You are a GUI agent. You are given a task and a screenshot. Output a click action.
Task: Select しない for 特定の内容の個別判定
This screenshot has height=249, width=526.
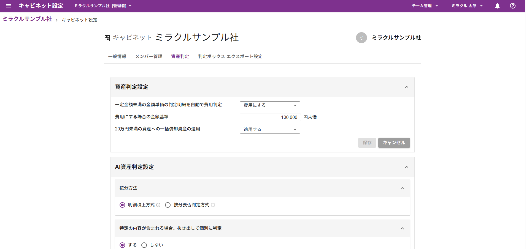pyautogui.click(x=144, y=245)
